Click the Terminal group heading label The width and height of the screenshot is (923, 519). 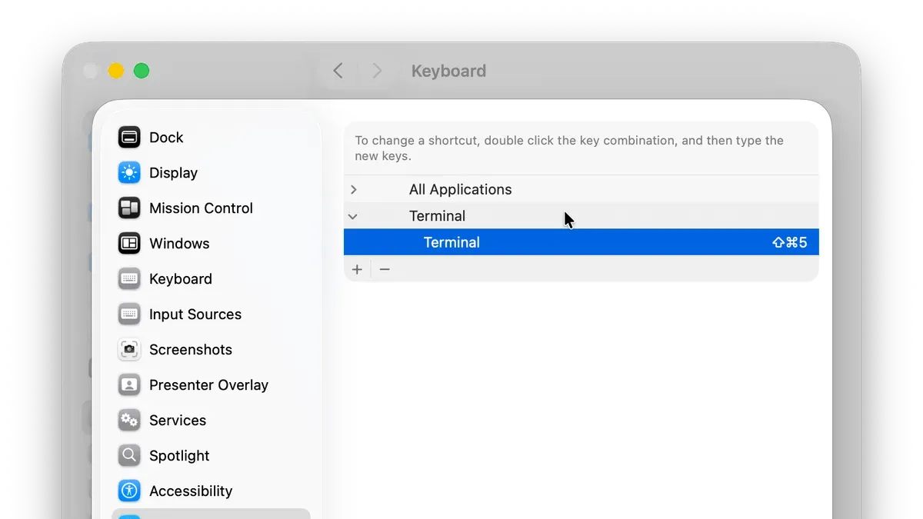point(437,217)
